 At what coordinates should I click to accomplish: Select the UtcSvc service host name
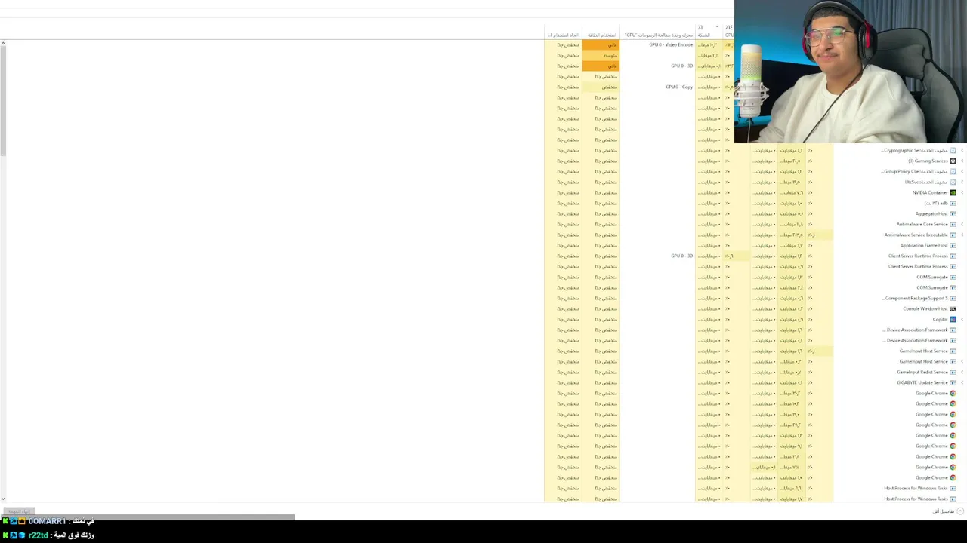(x=926, y=183)
